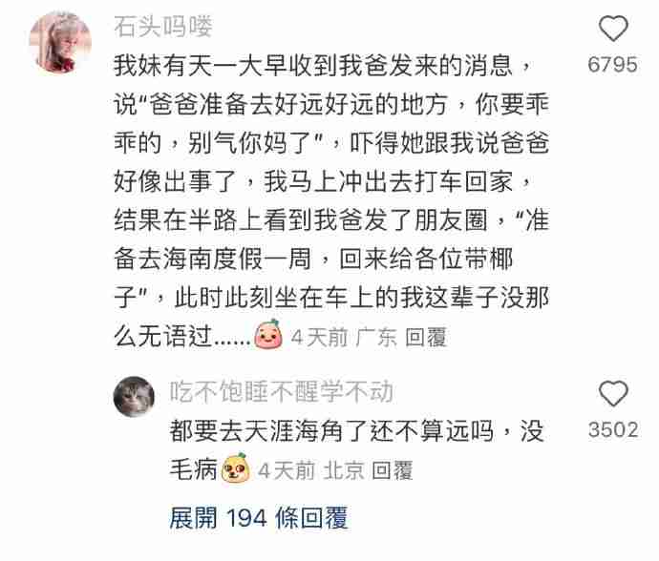Open the cat avatar of 吃不饱睡不醒学不动
The image size is (659, 561).
coord(134,396)
